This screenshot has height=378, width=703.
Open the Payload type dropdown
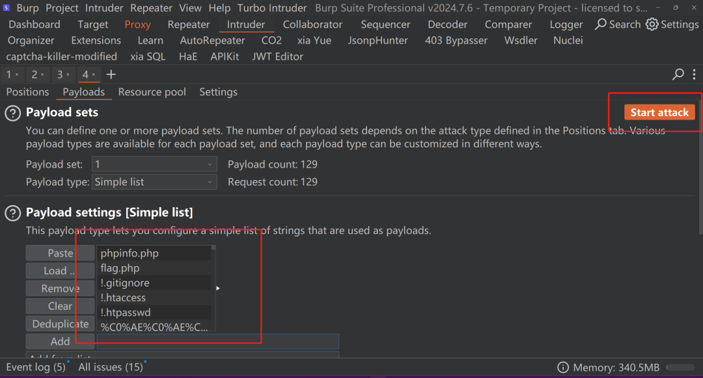tap(154, 182)
